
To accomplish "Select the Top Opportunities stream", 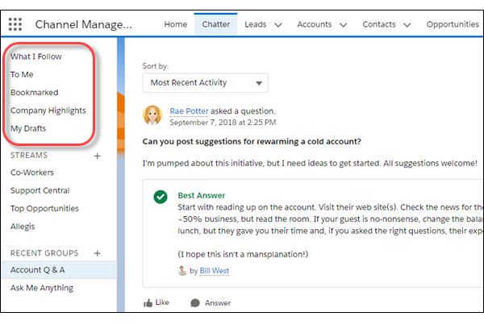I will (44, 208).
